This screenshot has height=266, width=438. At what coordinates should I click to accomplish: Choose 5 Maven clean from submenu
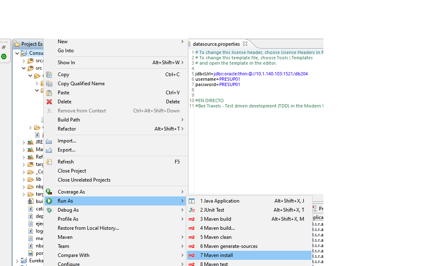point(215,237)
